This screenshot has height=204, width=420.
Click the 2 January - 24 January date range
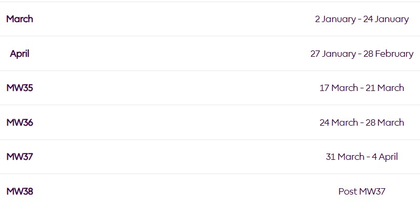tap(362, 19)
